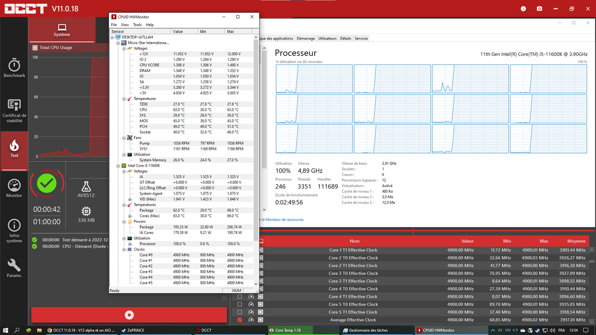The width and height of the screenshot is (596, 335).
Task: Click the 336 MB memory chip icon
Action: pyautogui.click(x=86, y=211)
